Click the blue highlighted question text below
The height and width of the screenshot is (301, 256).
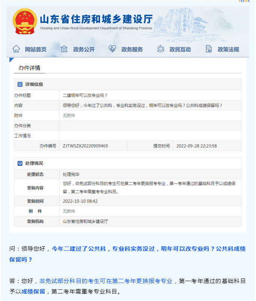point(148,248)
